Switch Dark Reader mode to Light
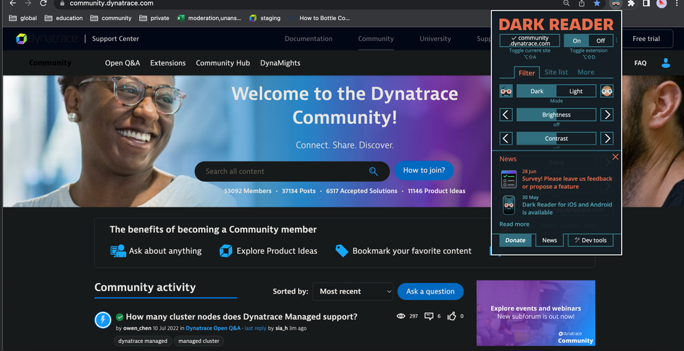Screen dimensions: 684x351 click(x=576, y=91)
